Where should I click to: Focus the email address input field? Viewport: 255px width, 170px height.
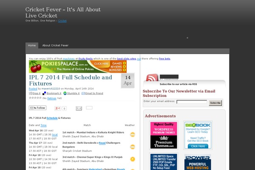point(192,102)
